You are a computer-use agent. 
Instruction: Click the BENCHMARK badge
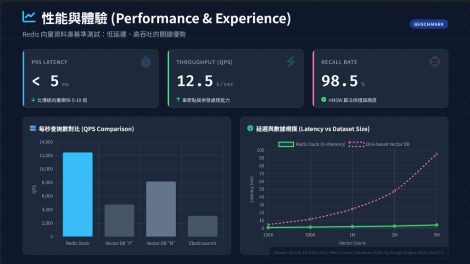tap(429, 24)
